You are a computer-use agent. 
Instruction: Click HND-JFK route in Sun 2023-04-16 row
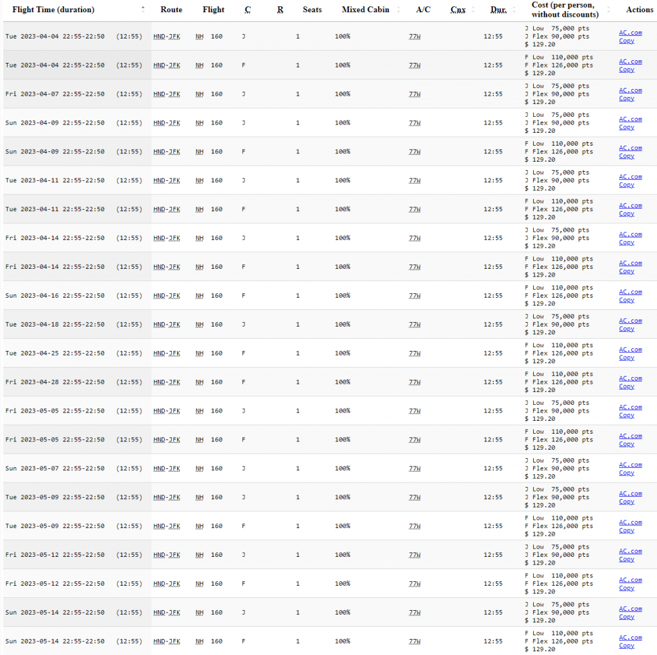click(166, 296)
